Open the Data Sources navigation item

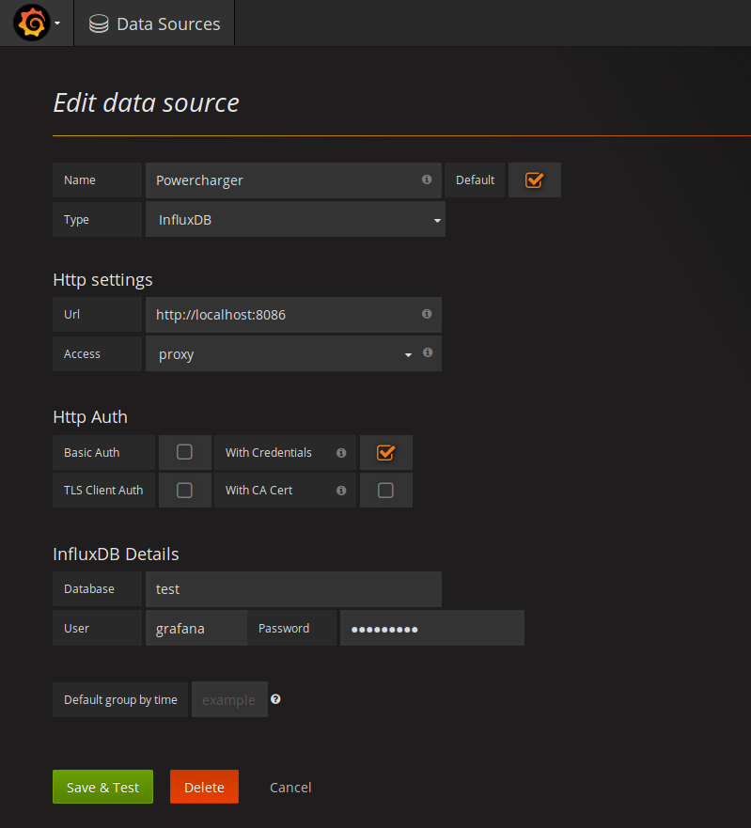tap(154, 23)
